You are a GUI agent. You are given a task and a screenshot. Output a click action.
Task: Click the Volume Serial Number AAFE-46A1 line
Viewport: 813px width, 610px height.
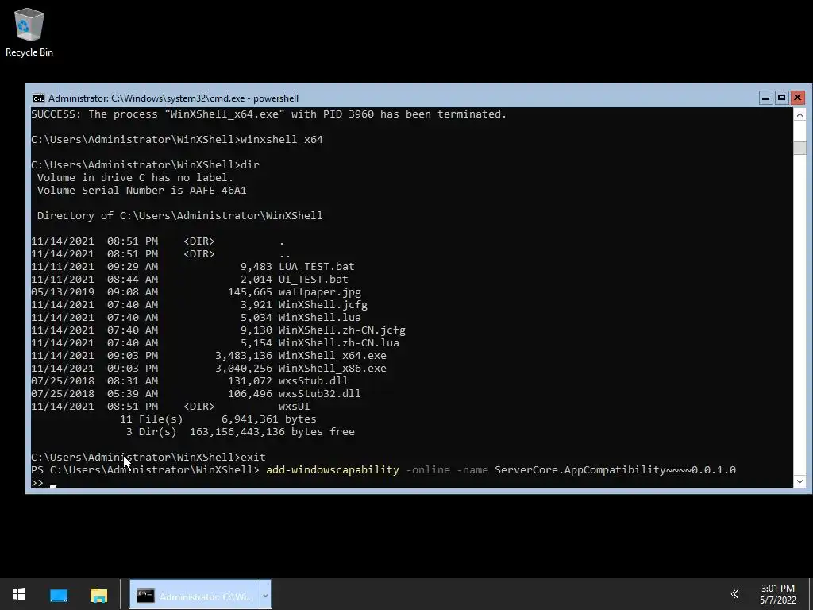click(141, 191)
